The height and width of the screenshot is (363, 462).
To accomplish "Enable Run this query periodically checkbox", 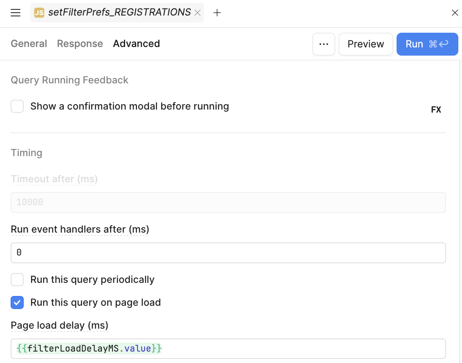I will pos(17,280).
